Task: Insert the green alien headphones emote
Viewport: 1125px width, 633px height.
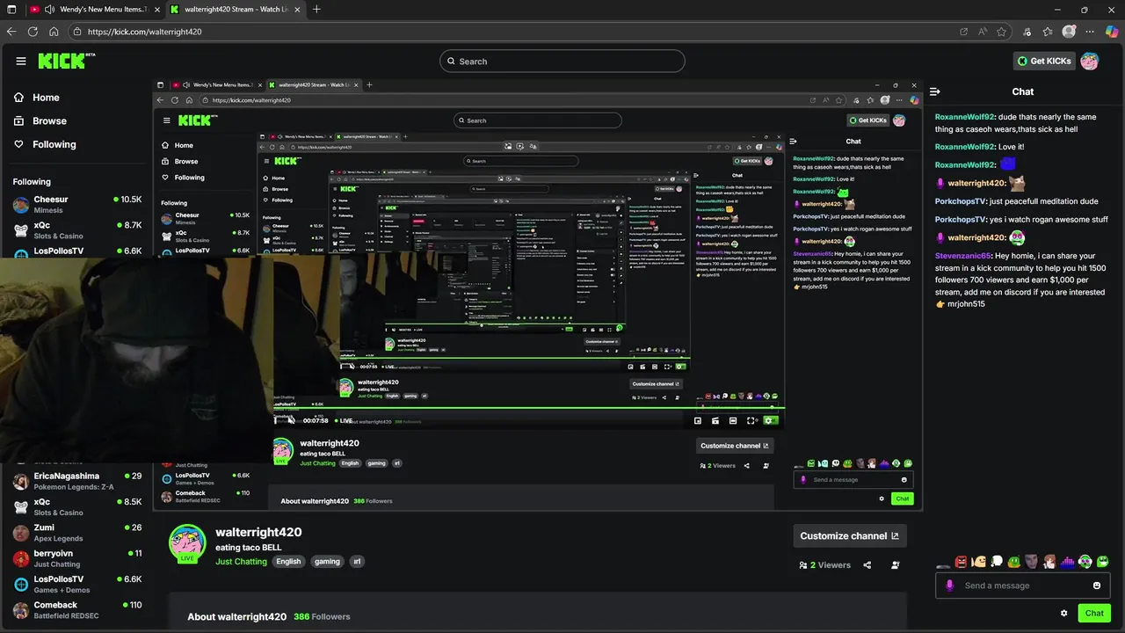Action: 1085,562
